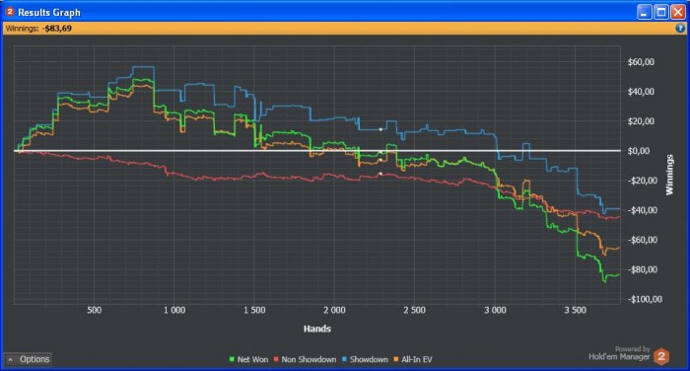Toggle the All-In EV legend series

tap(413, 359)
